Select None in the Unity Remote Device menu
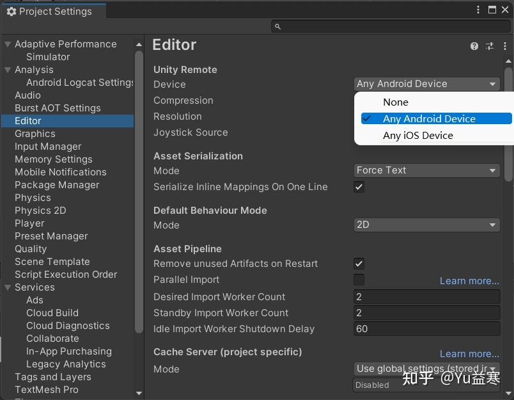 pos(395,102)
